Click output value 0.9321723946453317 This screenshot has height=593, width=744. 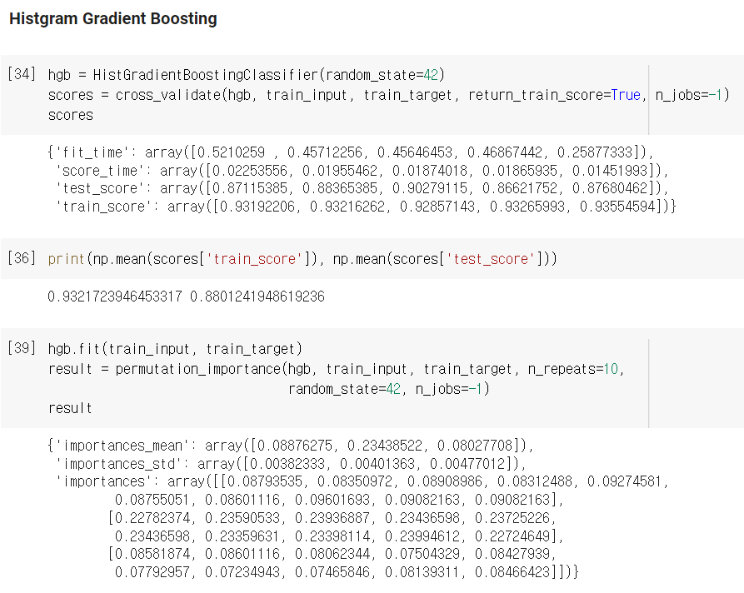115,296
